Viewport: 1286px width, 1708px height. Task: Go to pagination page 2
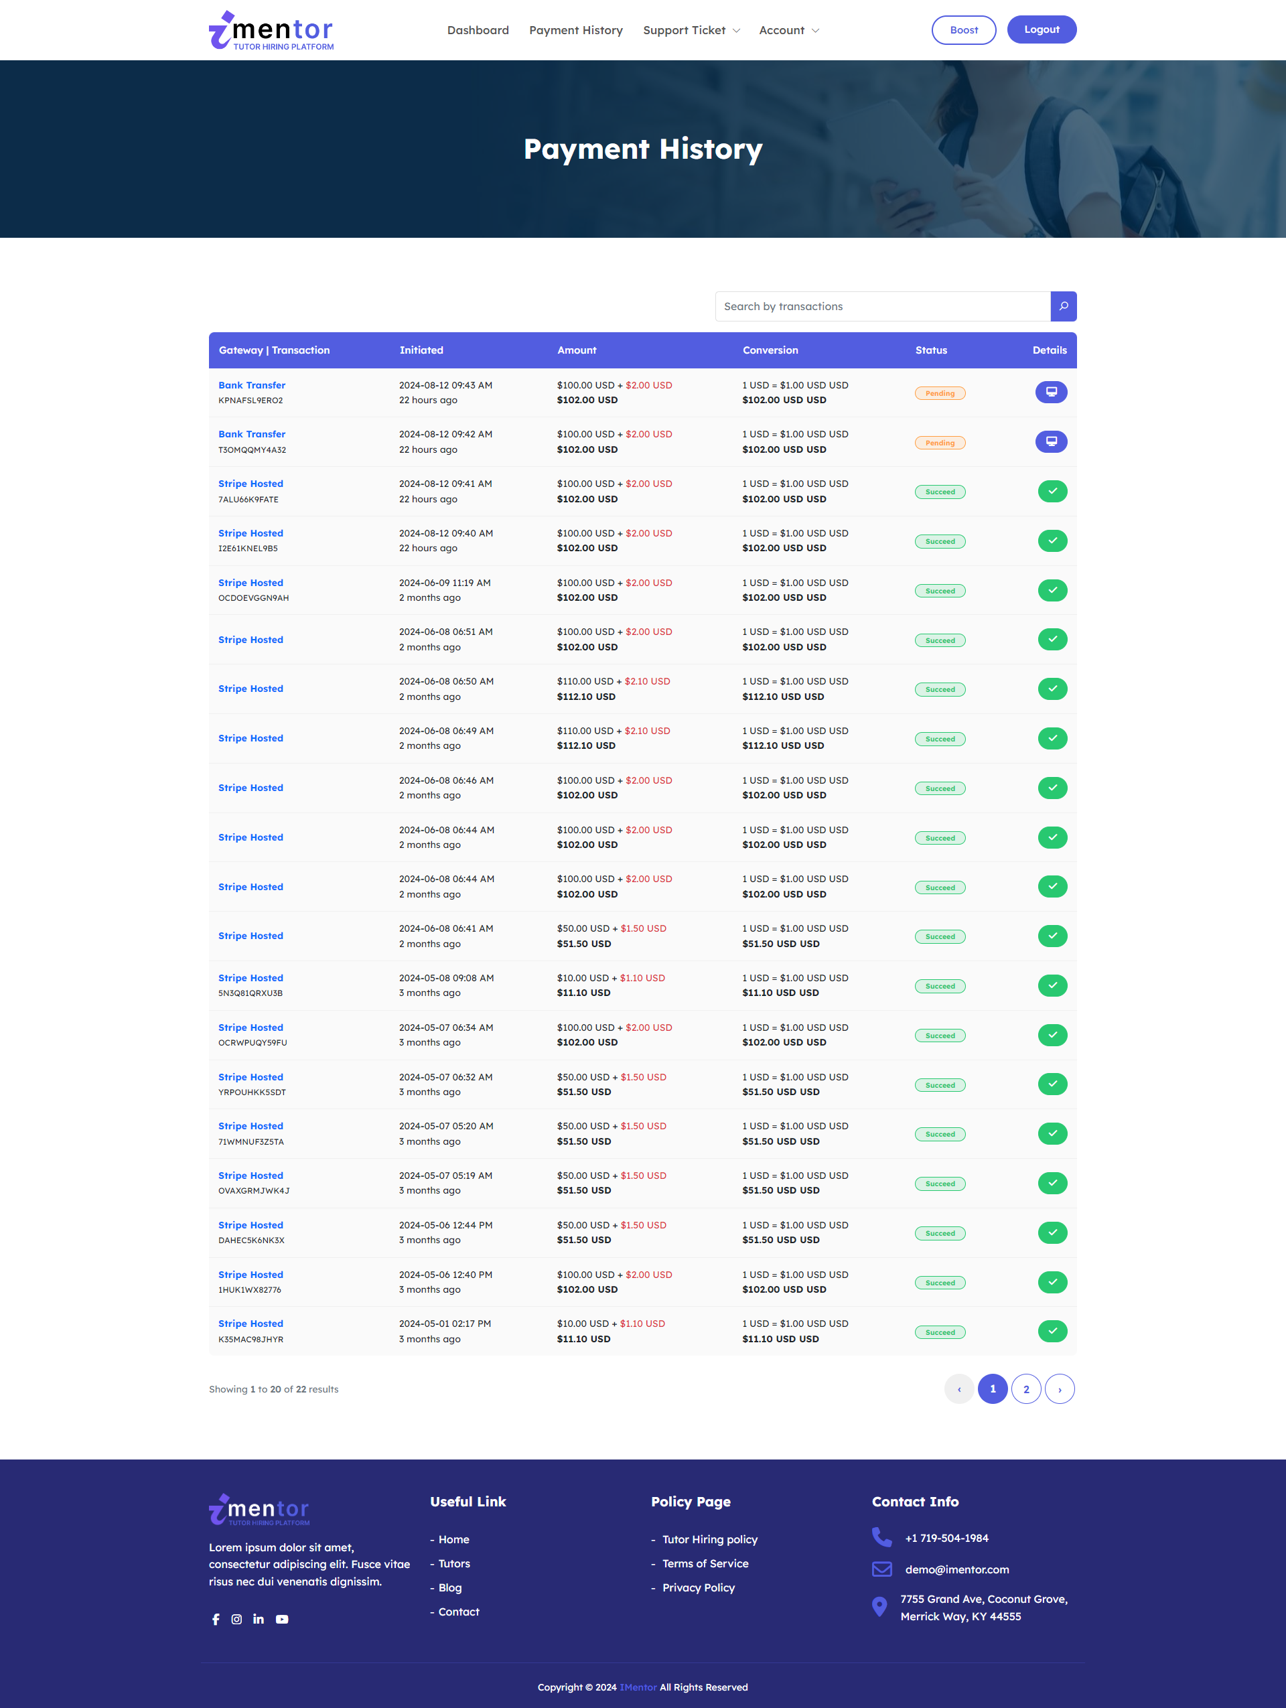1026,1389
